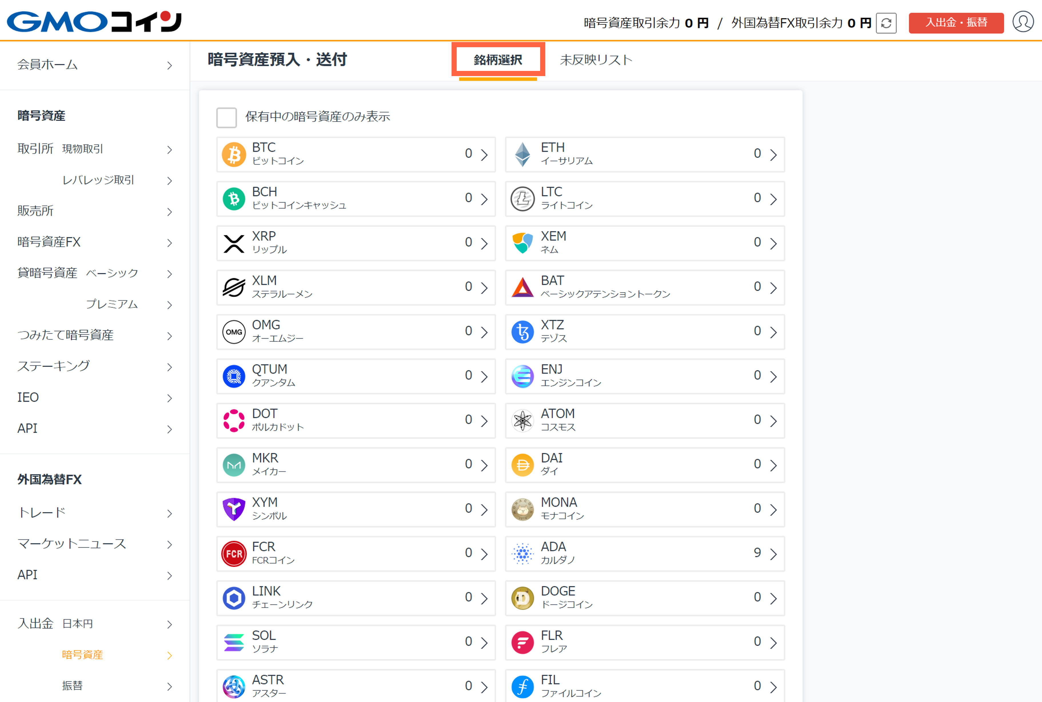This screenshot has width=1042, height=702.
Task: Click the Maker MKR icon
Action: [x=233, y=465]
